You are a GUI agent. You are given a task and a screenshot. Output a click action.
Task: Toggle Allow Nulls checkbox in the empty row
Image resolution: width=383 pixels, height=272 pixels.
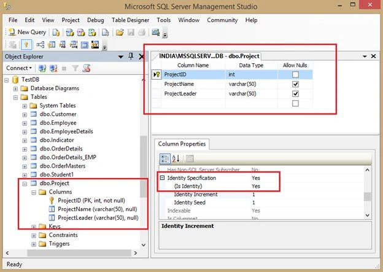click(295, 103)
